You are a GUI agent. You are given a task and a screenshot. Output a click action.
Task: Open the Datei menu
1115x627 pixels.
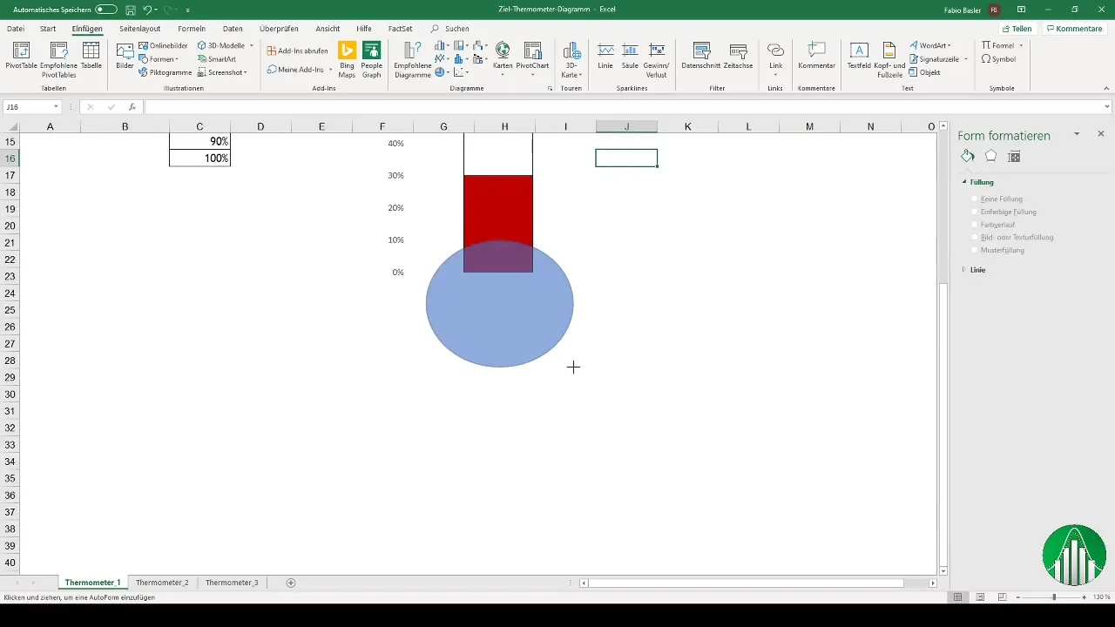(x=16, y=29)
